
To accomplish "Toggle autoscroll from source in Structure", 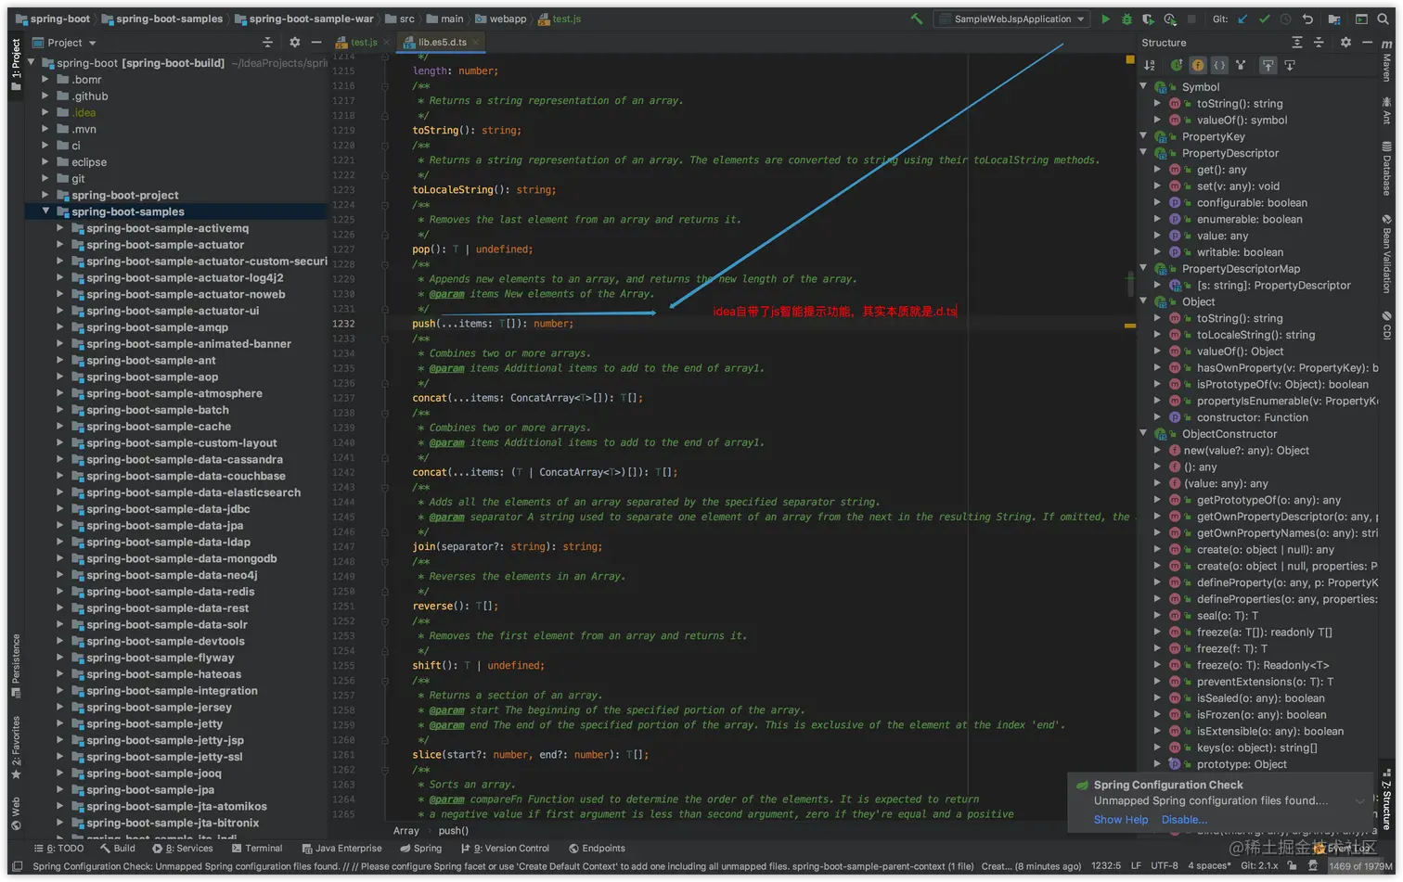I will tap(1289, 65).
